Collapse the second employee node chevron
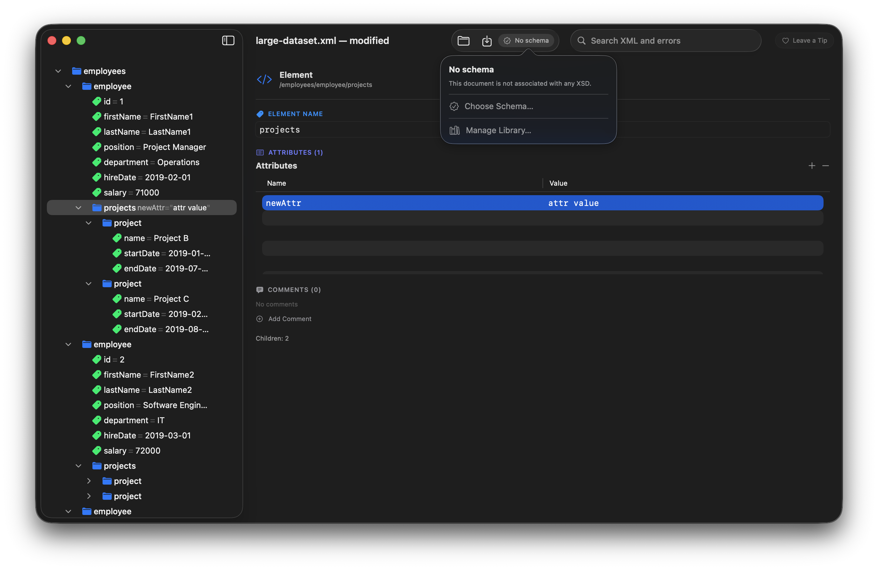The image size is (878, 570). (x=68, y=345)
